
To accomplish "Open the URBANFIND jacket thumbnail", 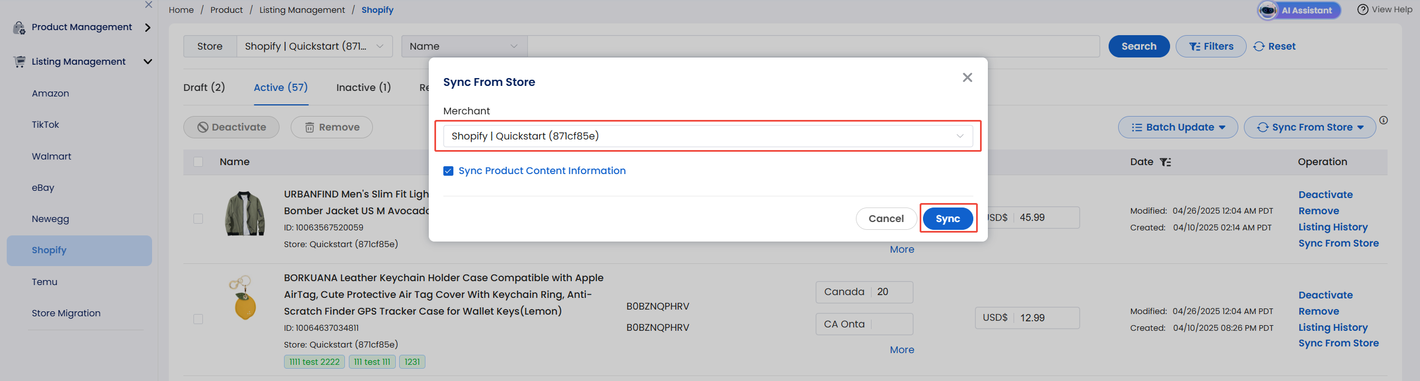I will coord(245,214).
